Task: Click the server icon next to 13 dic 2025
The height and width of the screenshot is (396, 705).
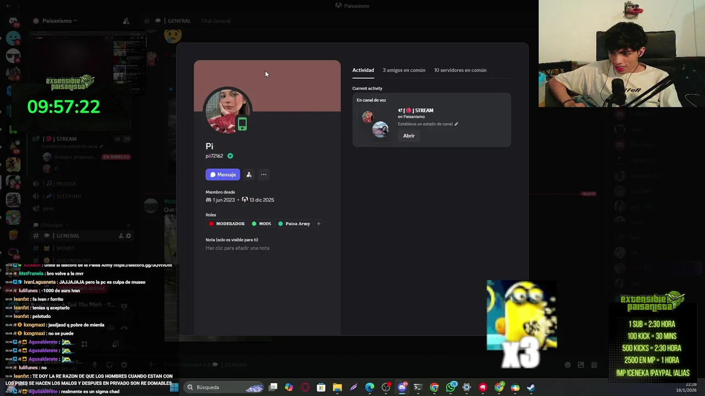Action: [245, 200]
